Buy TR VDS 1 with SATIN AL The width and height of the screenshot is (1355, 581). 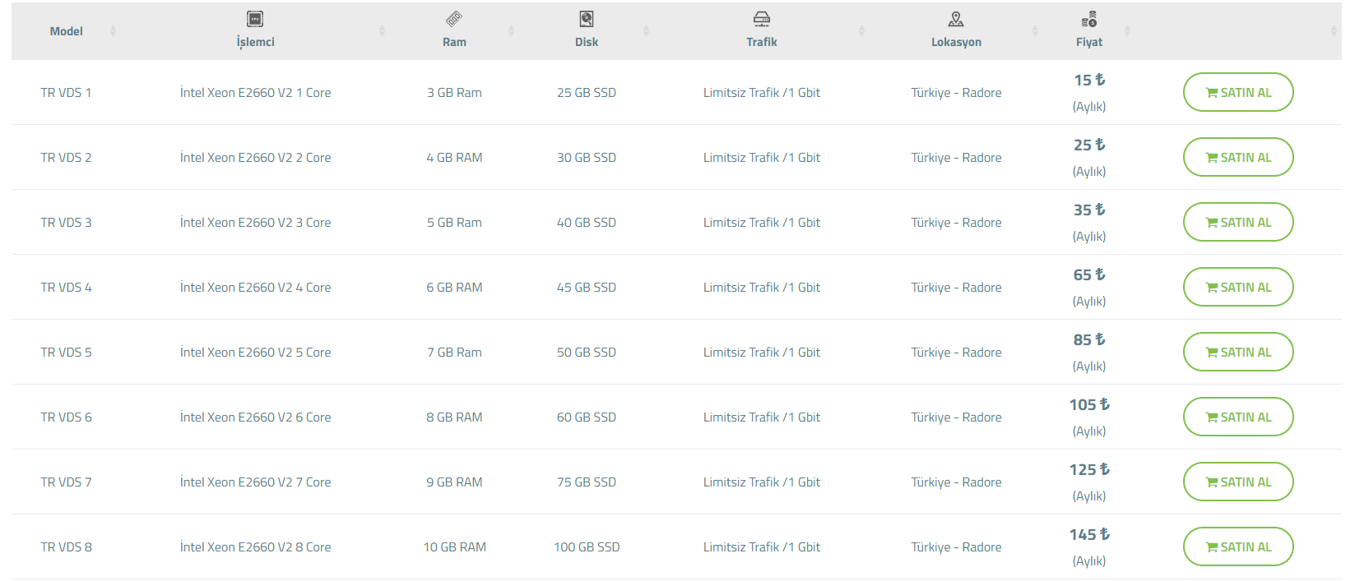click(1238, 92)
